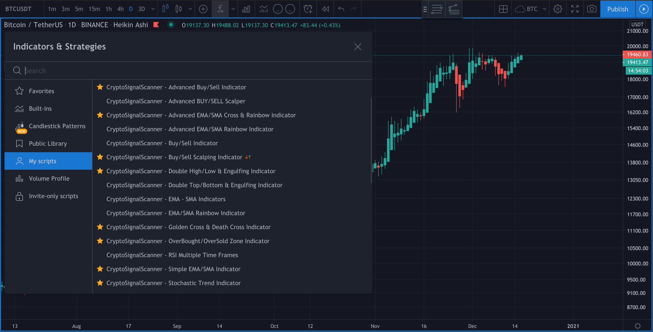Toggle star for Double High/Low & Engulfing Indicator
Screen dimensions: 653x332
(x=100, y=171)
